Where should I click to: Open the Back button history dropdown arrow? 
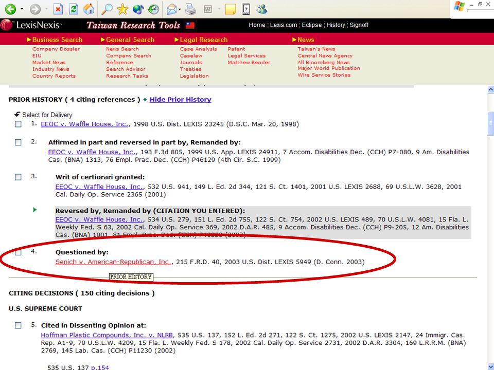coord(22,9)
